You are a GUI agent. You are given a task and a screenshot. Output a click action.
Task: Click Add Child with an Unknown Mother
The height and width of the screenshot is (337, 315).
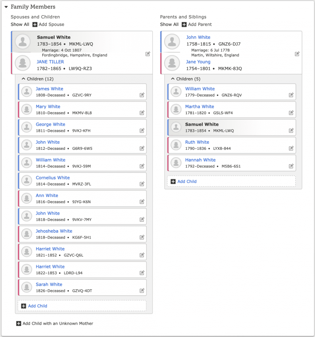pos(55,323)
